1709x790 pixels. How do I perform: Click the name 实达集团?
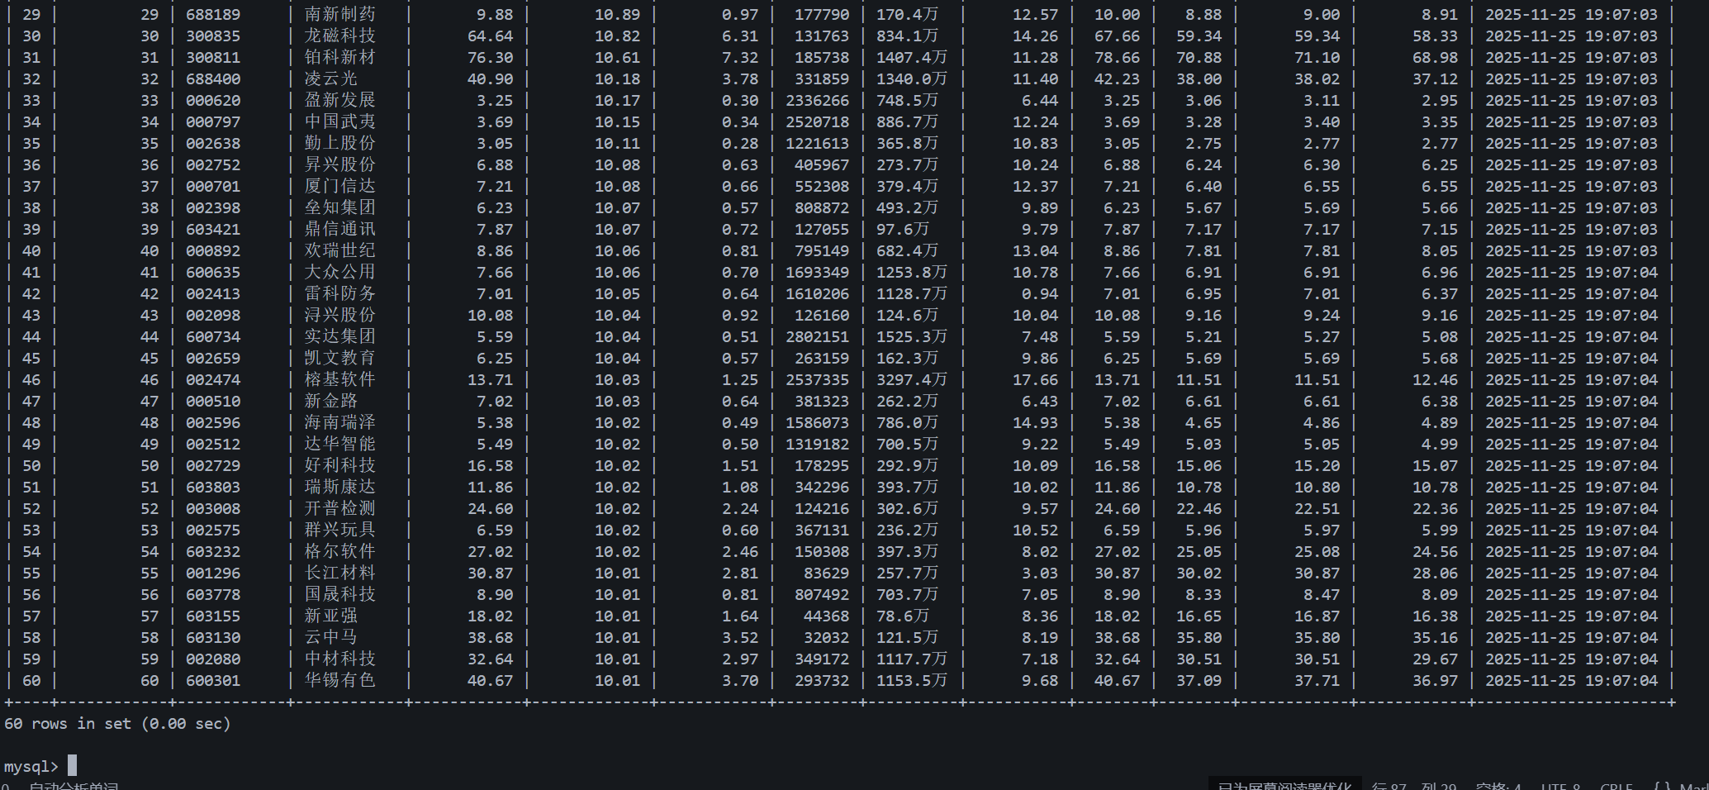(x=339, y=337)
